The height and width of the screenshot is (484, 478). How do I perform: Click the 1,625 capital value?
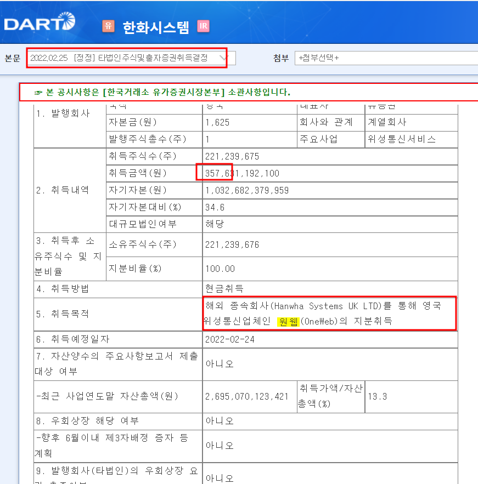pos(217,123)
